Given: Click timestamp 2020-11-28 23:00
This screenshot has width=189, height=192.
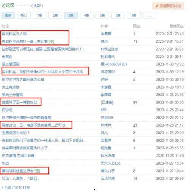Looking at the screenshot, I should tap(170, 102).
